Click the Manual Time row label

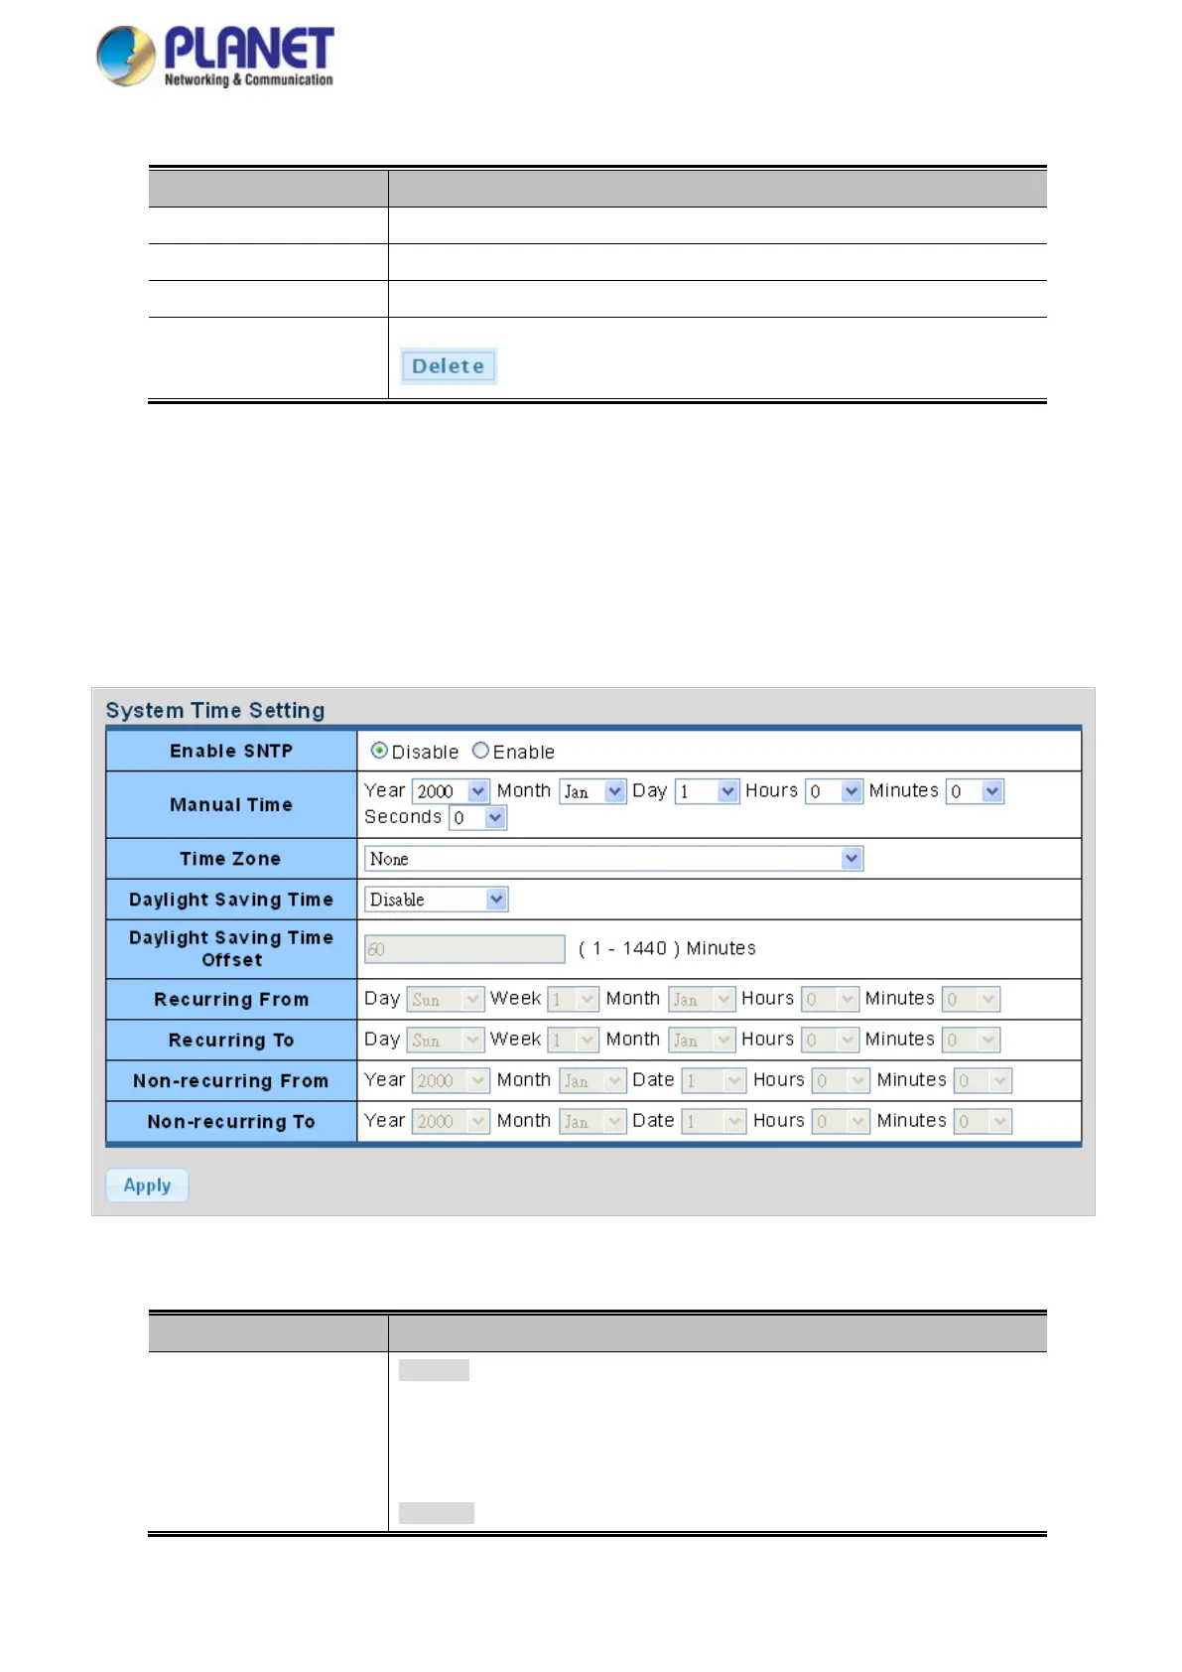click(231, 804)
